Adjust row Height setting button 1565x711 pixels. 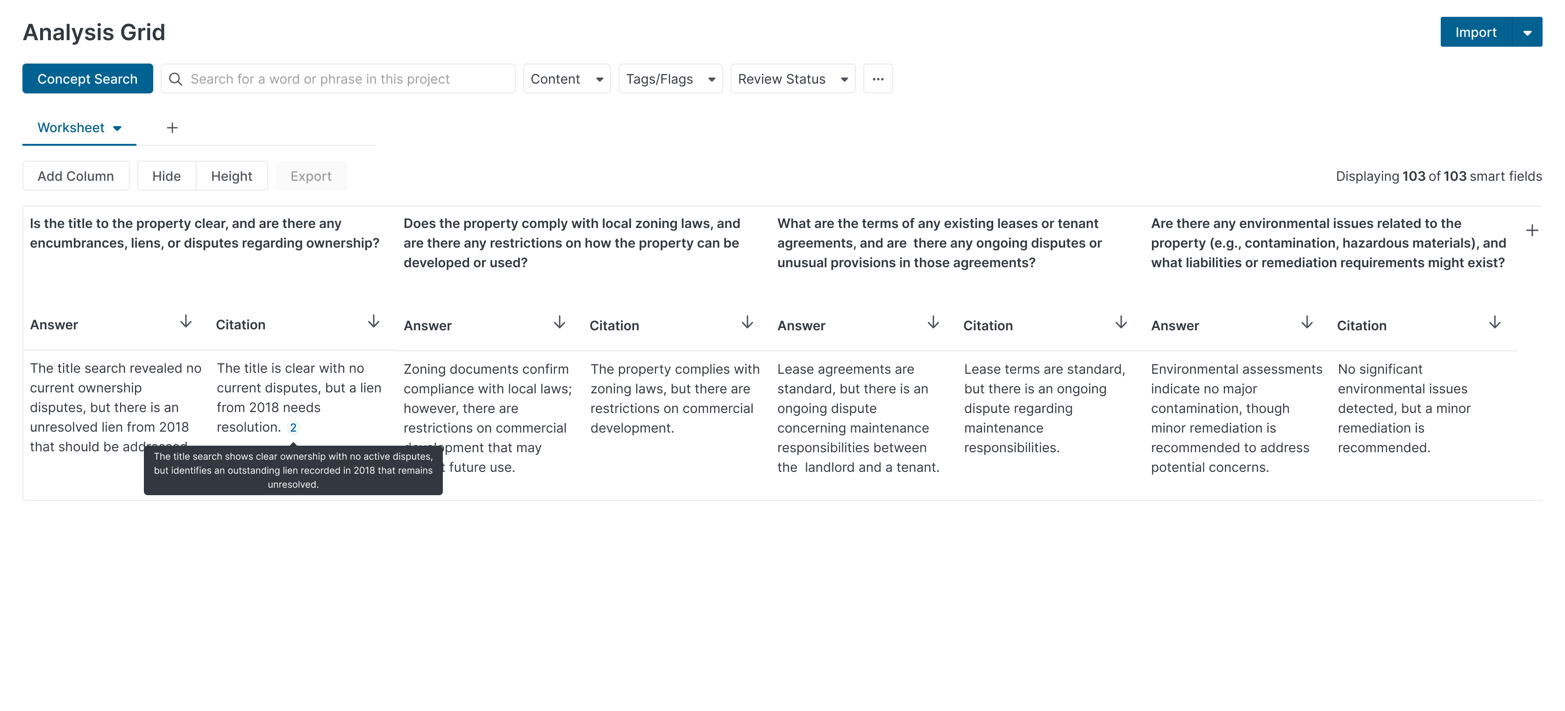pyautogui.click(x=231, y=176)
